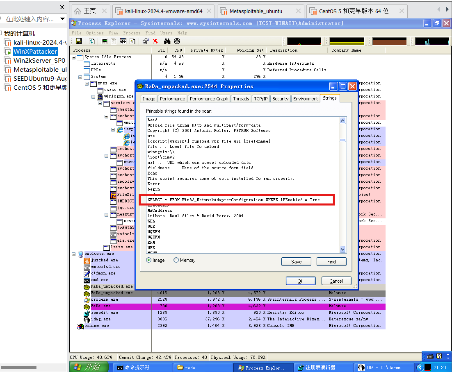Collapse the System Idle Process tree node

(x=74, y=57)
